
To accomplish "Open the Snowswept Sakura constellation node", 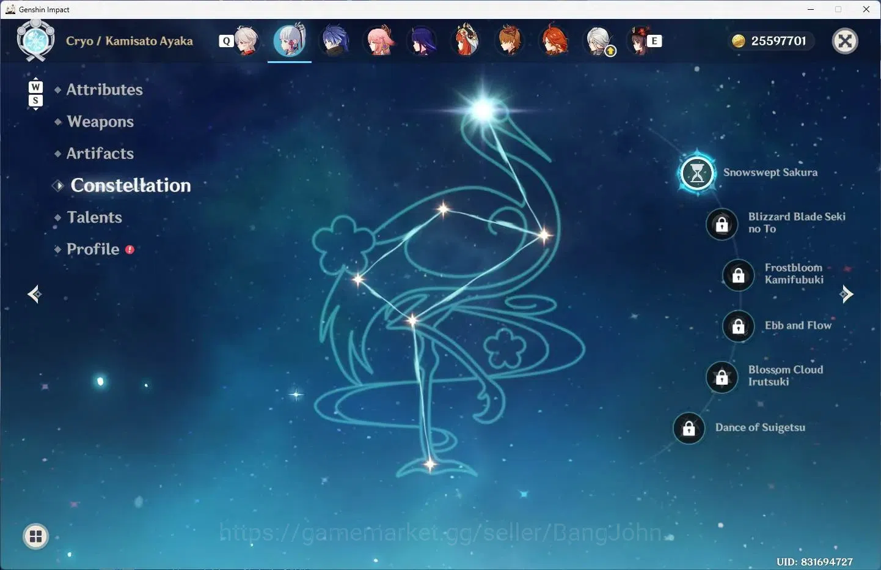I will [697, 174].
